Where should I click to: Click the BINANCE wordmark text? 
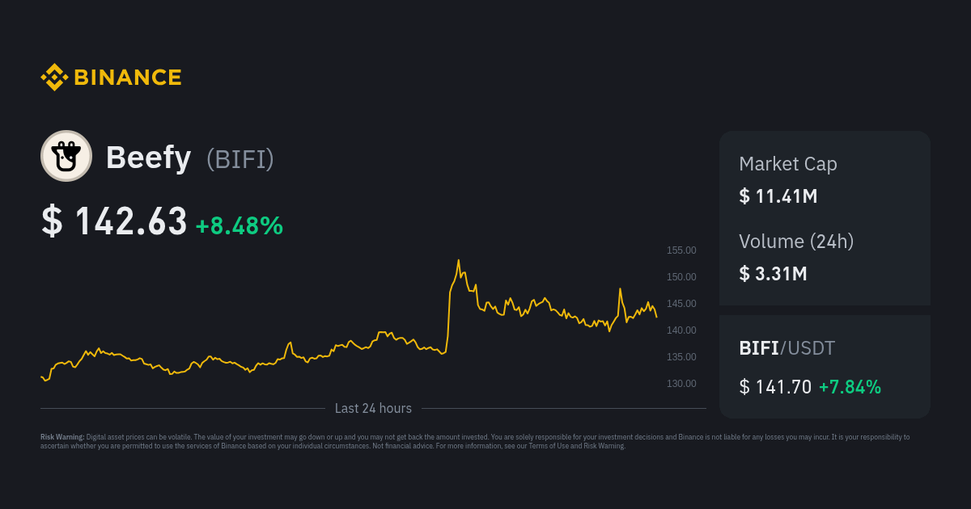127,78
